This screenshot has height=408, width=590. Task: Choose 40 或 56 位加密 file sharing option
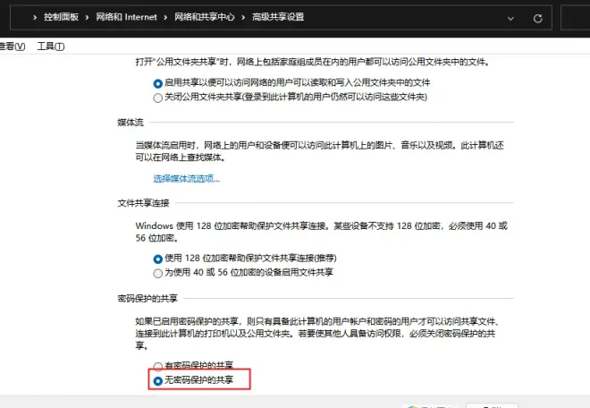pyautogui.click(x=158, y=272)
